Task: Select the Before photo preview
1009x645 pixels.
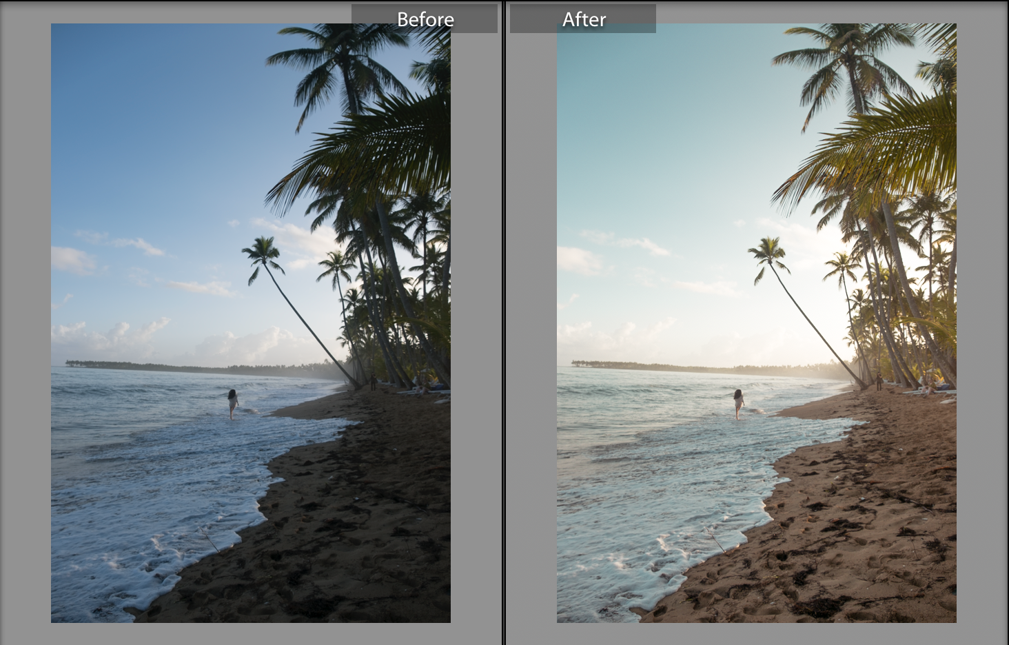Action: (x=251, y=323)
